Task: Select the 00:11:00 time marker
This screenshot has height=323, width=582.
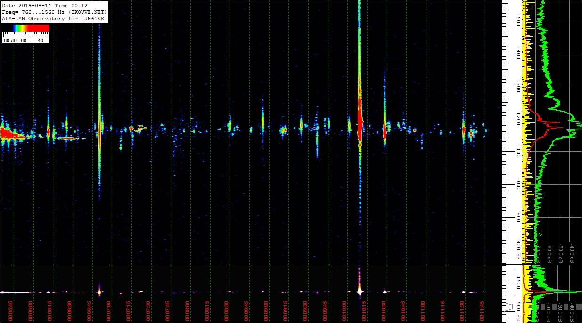Action: point(424,311)
